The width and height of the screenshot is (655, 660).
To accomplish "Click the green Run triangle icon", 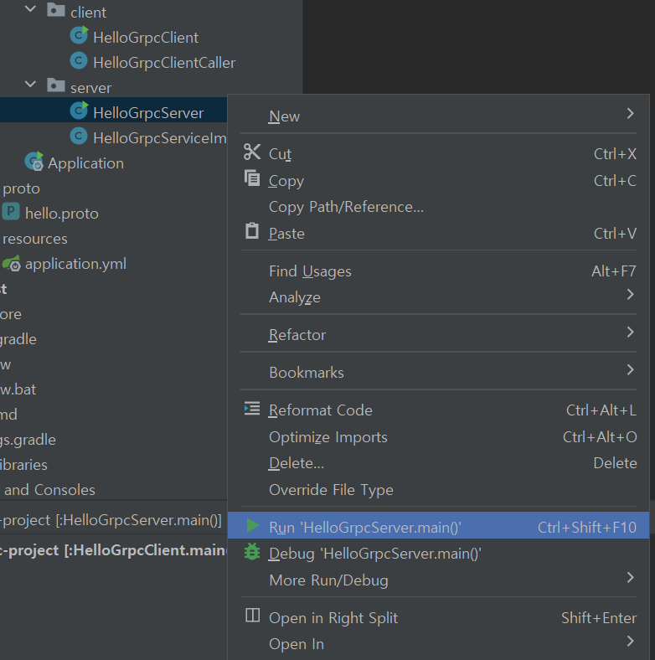I will [253, 525].
